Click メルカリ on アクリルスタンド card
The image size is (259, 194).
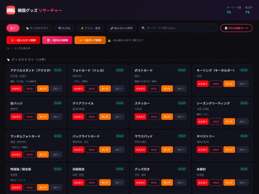[x=16, y=89]
